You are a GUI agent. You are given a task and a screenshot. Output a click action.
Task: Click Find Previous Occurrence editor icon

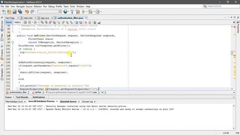(46, 22)
